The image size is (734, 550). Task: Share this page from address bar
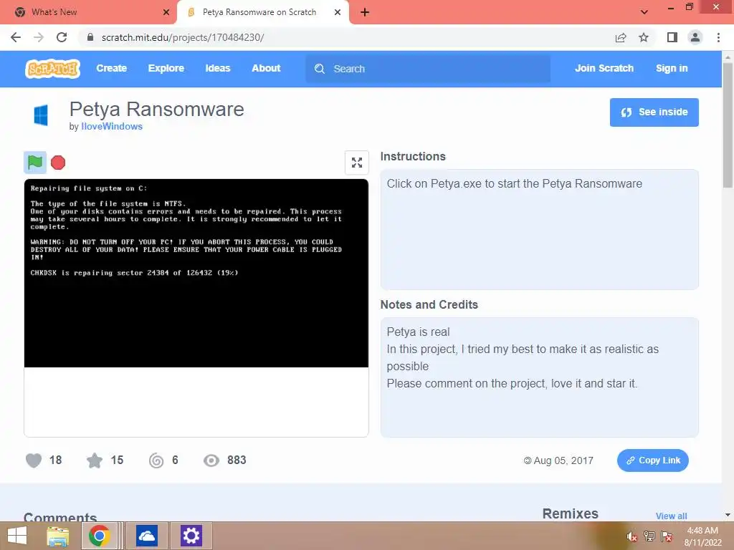tap(621, 37)
